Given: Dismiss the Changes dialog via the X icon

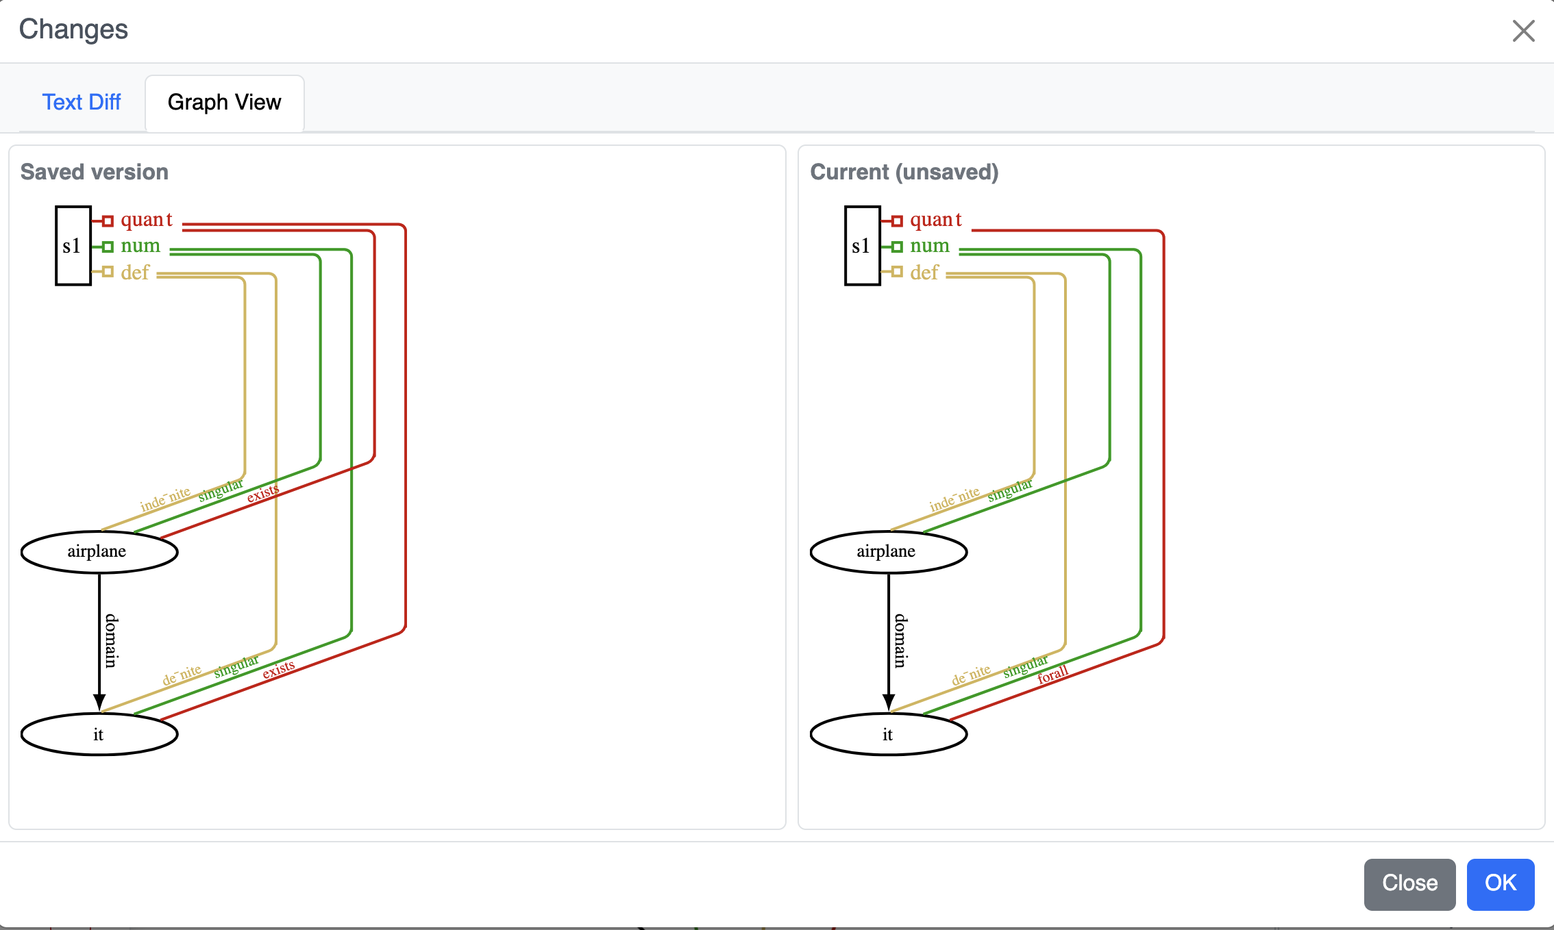Looking at the screenshot, I should click(1522, 31).
